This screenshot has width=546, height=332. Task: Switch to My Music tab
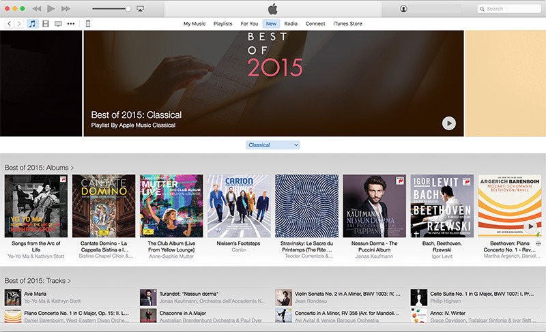195,24
